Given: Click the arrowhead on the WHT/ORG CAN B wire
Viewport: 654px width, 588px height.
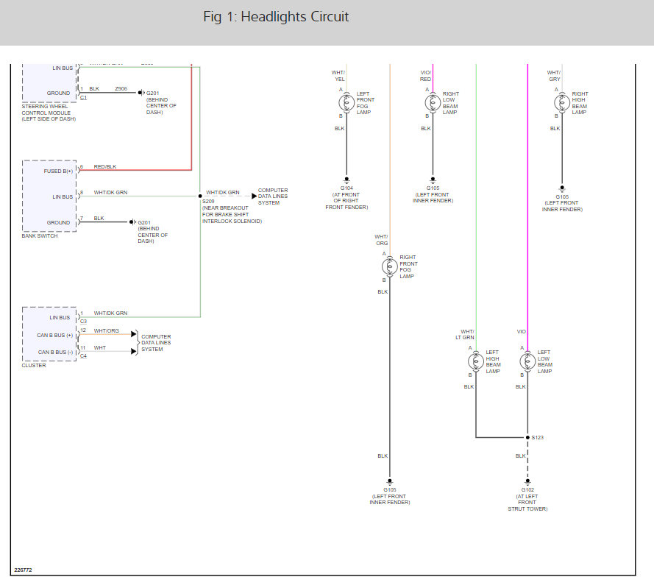Looking at the screenshot, I should click(x=133, y=334).
